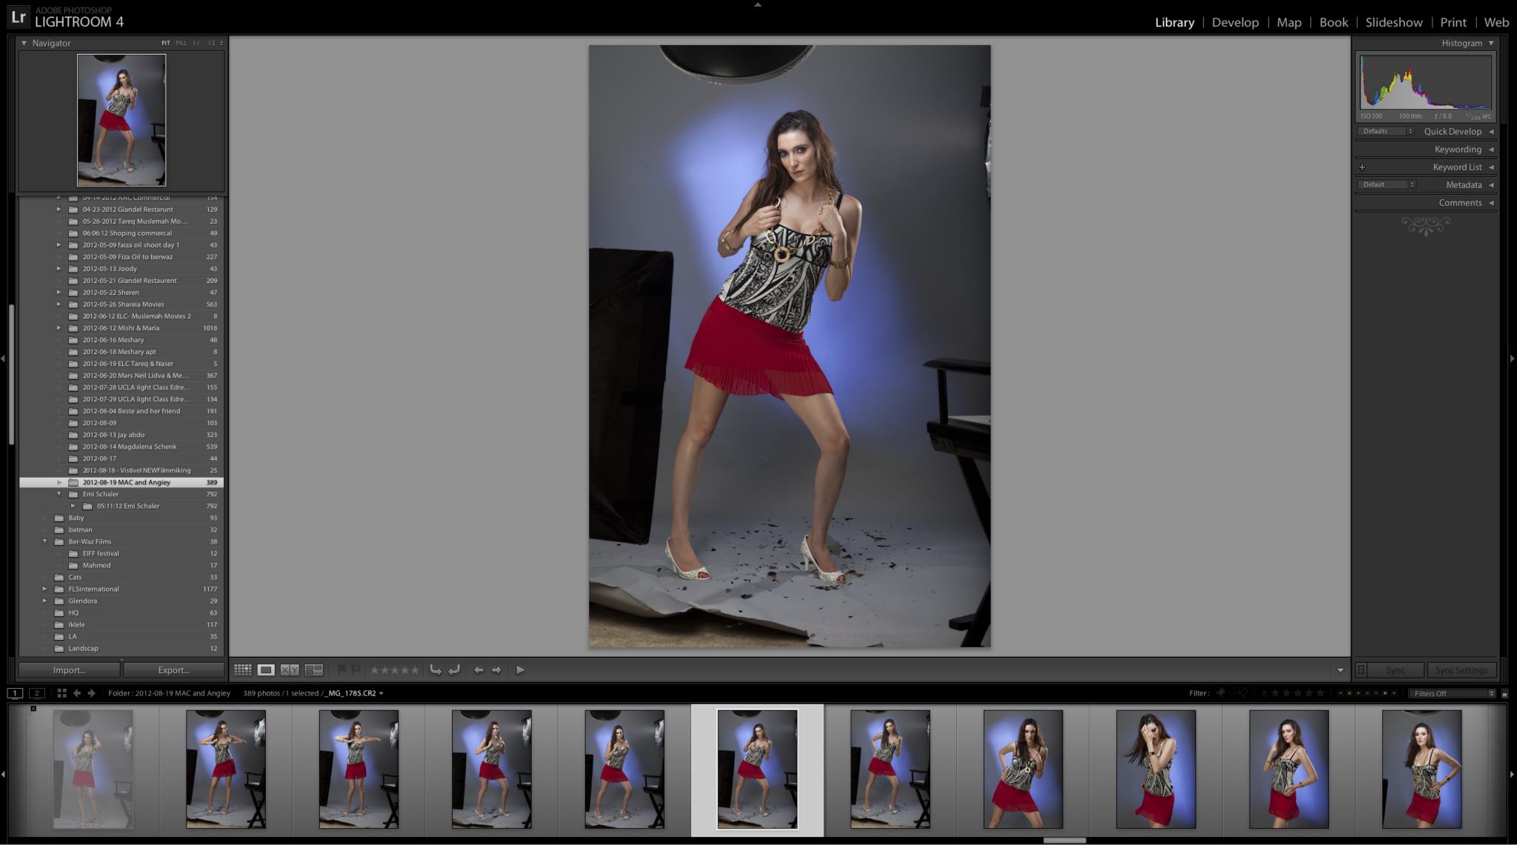The height and width of the screenshot is (845, 1517).
Task: Click Sync Settings button
Action: click(x=1461, y=669)
